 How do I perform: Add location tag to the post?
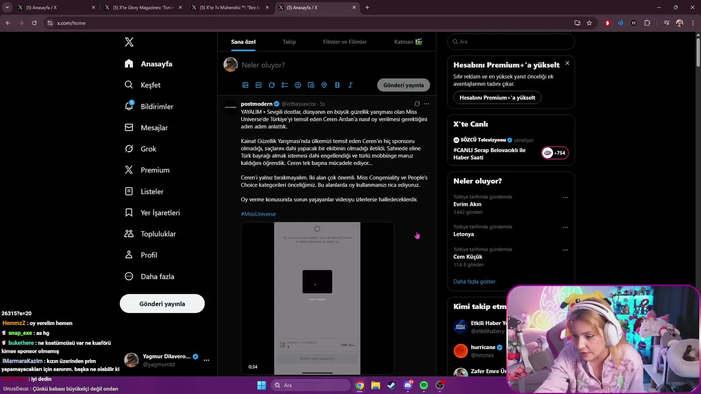pyautogui.click(x=324, y=85)
